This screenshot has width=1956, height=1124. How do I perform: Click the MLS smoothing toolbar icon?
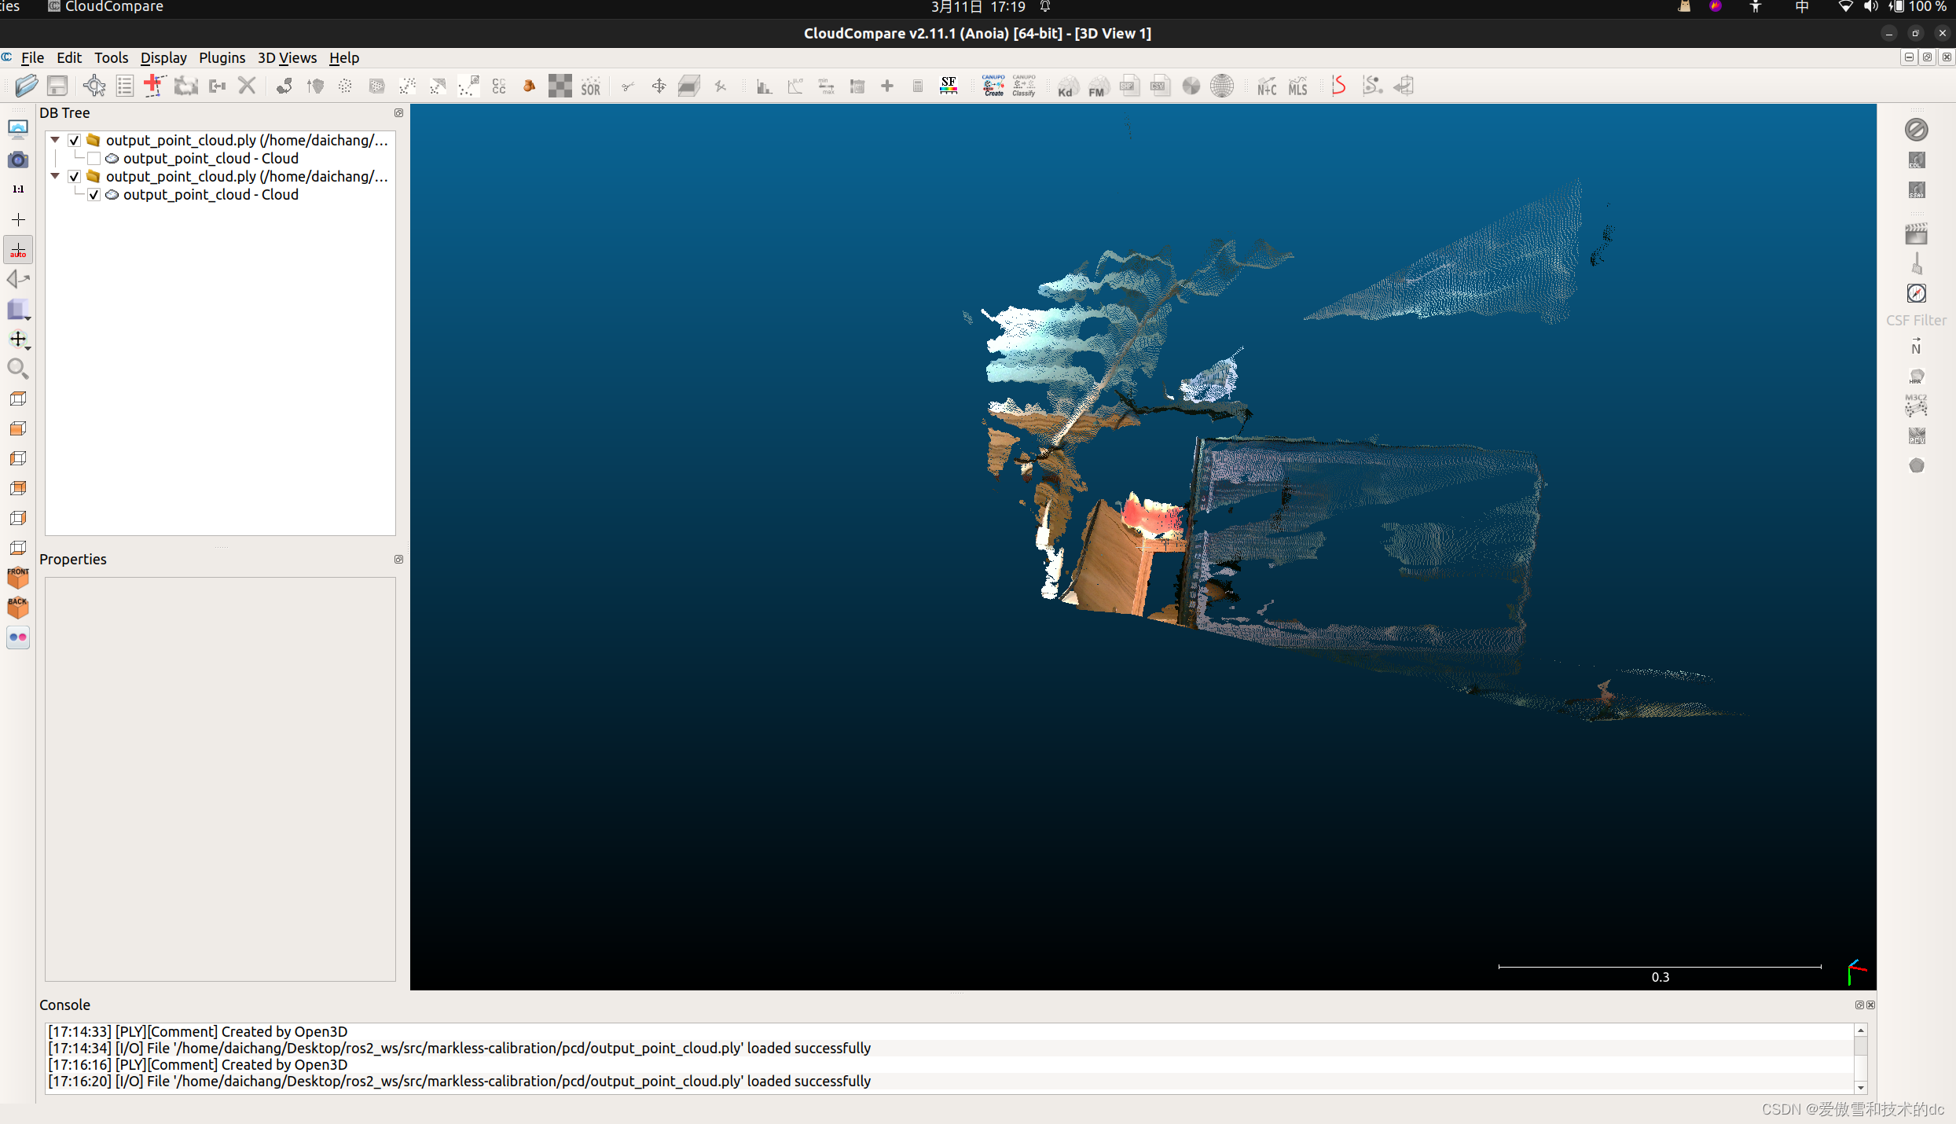[1297, 86]
